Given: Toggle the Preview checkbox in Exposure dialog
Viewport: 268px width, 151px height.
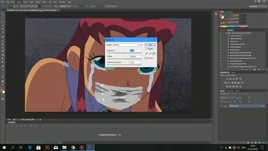Looking at the screenshot, I should click(146, 58).
